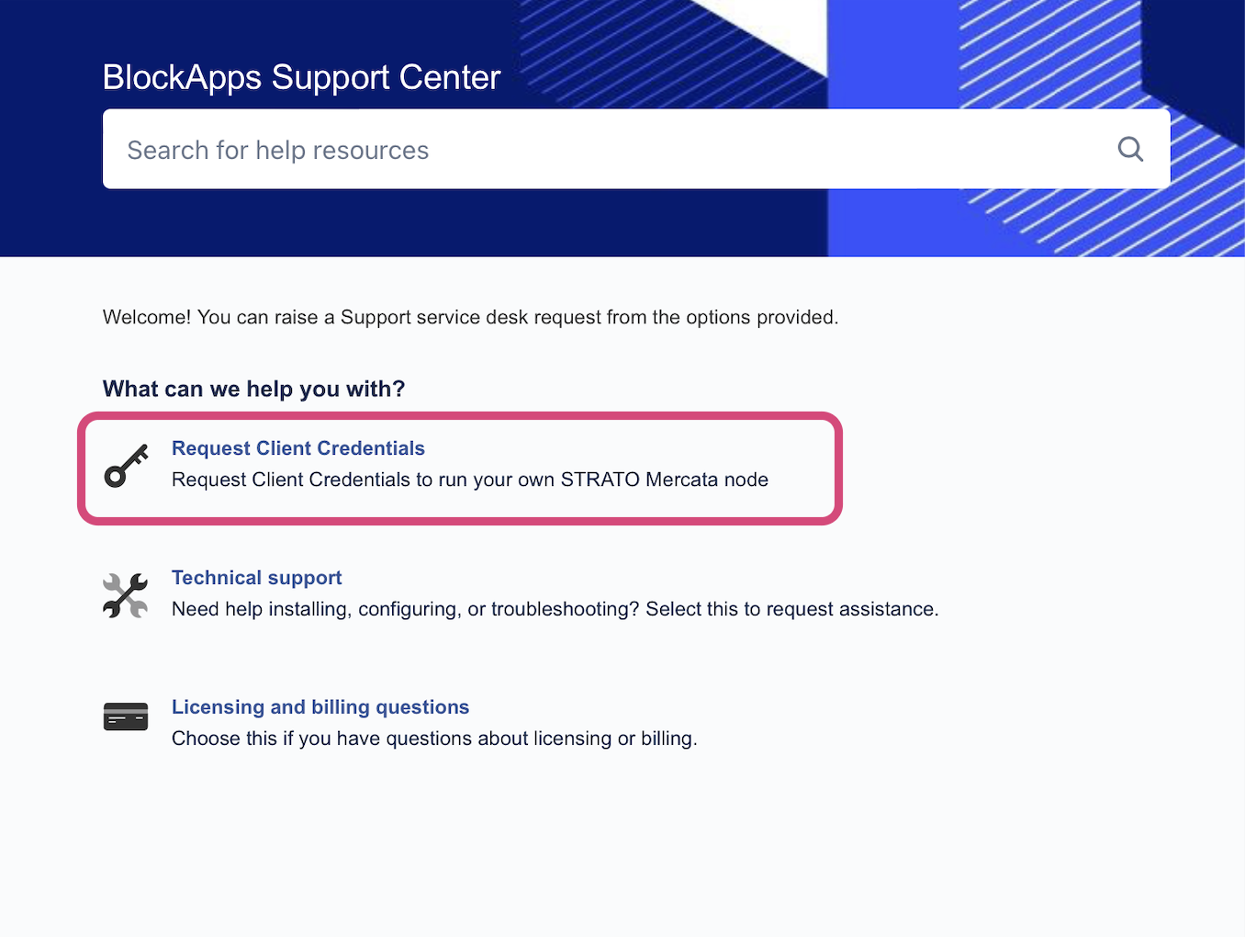Screen dimensions: 1245x937
Task: Open the Technical support request option
Action: point(256,578)
